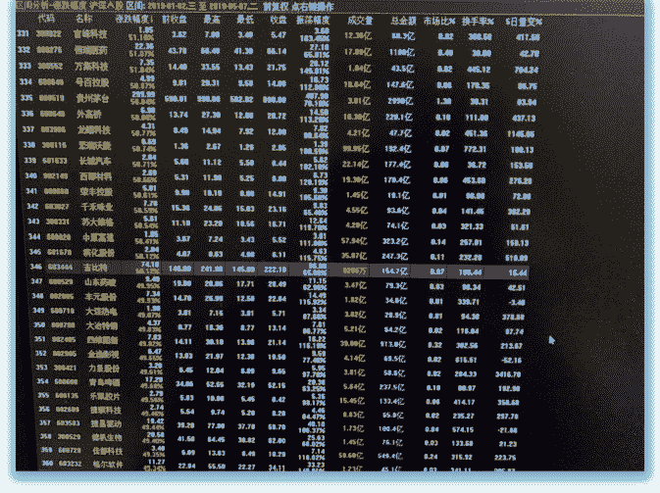Sort by the 代码 column header
Viewport: 660px width, 493px height.
click(x=46, y=19)
